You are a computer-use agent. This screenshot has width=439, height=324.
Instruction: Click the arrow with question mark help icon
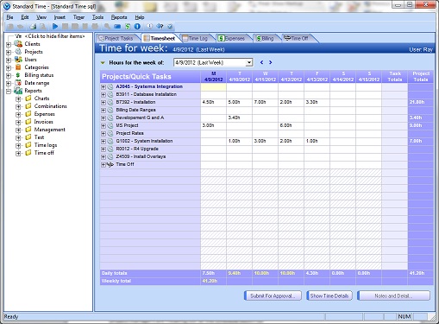[160, 27]
